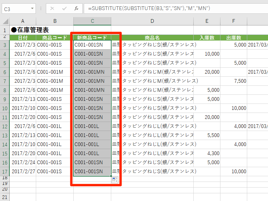Select cell C12 showing C001-001L
Image resolution: width=268 pixels, height=201 pixels.
92,126
